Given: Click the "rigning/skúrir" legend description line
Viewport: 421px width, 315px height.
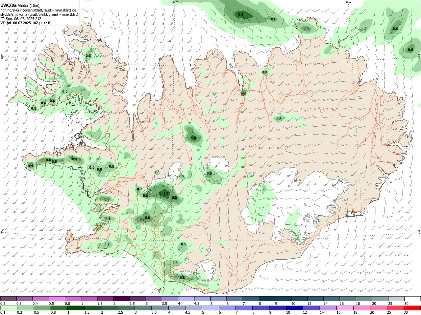Looking at the screenshot, I should click(38, 10).
